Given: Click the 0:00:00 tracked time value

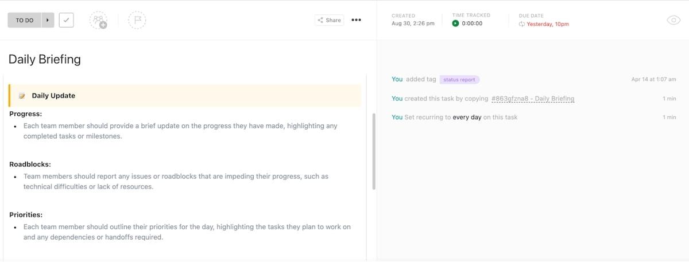Looking at the screenshot, I should [x=472, y=24].
